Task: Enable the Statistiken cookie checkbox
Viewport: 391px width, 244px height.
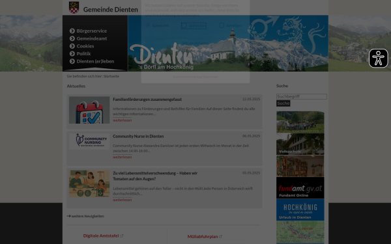Action: (184, 25)
